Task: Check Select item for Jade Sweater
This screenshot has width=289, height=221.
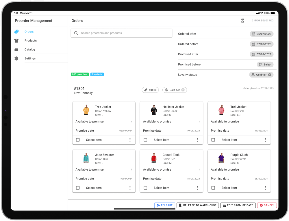Action: (78, 188)
